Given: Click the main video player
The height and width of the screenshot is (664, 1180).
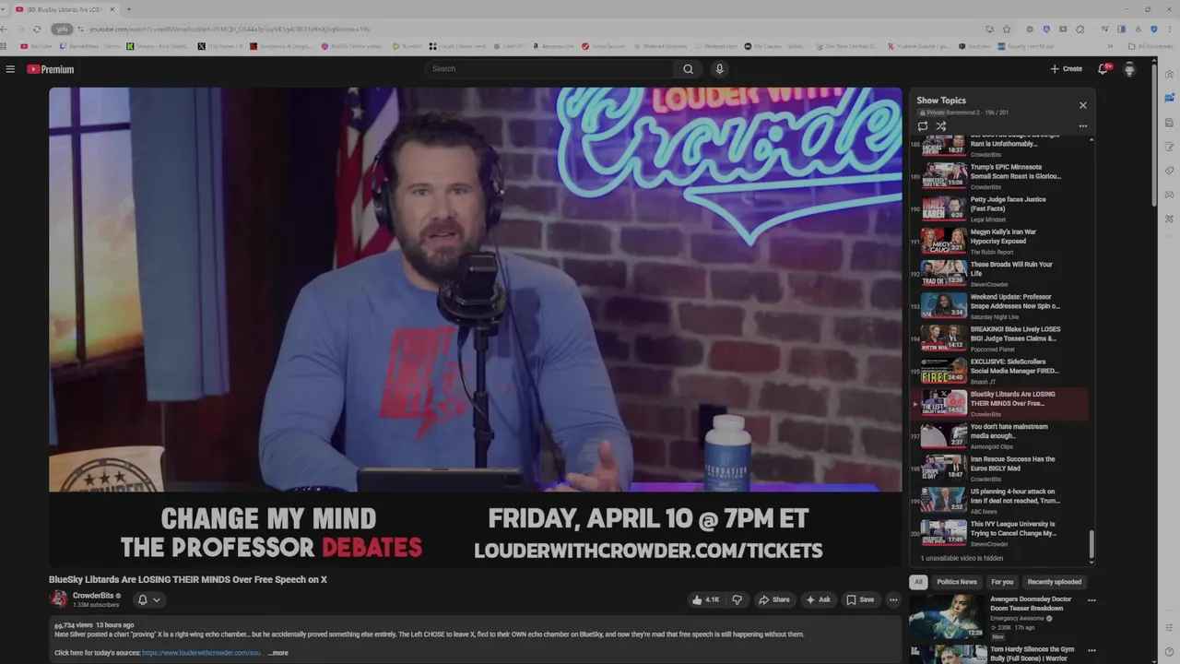Looking at the screenshot, I should coord(475,327).
